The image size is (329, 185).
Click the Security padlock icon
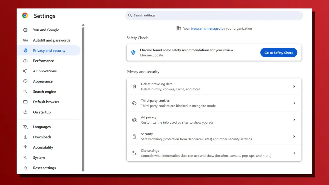coord(134,136)
